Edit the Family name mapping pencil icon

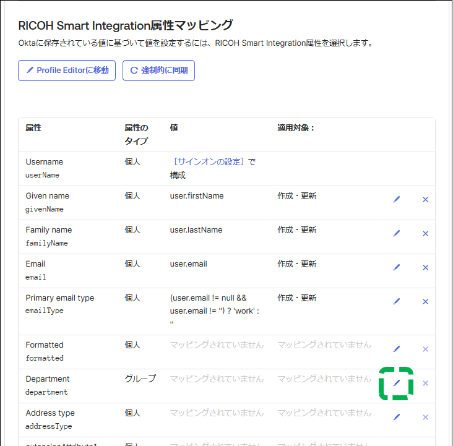[397, 233]
